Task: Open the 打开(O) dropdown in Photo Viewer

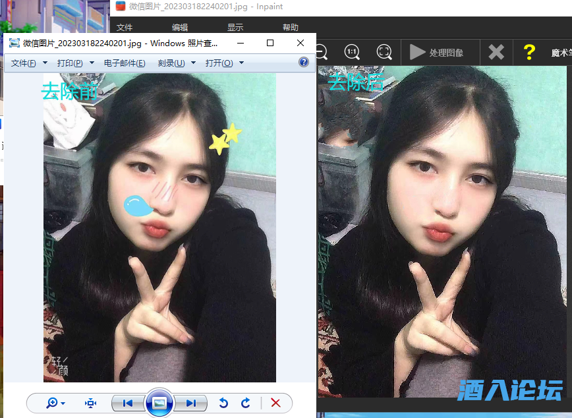Action: tap(224, 62)
